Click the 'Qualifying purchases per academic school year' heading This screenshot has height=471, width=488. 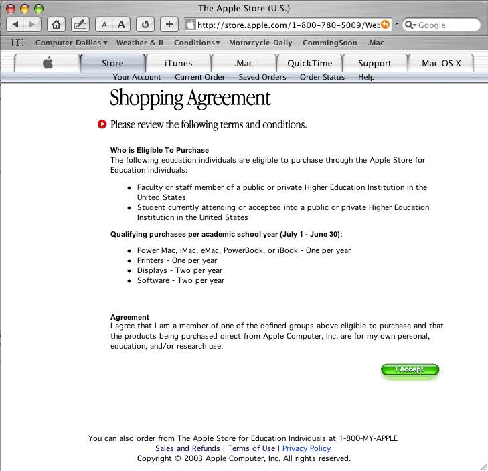click(x=226, y=234)
